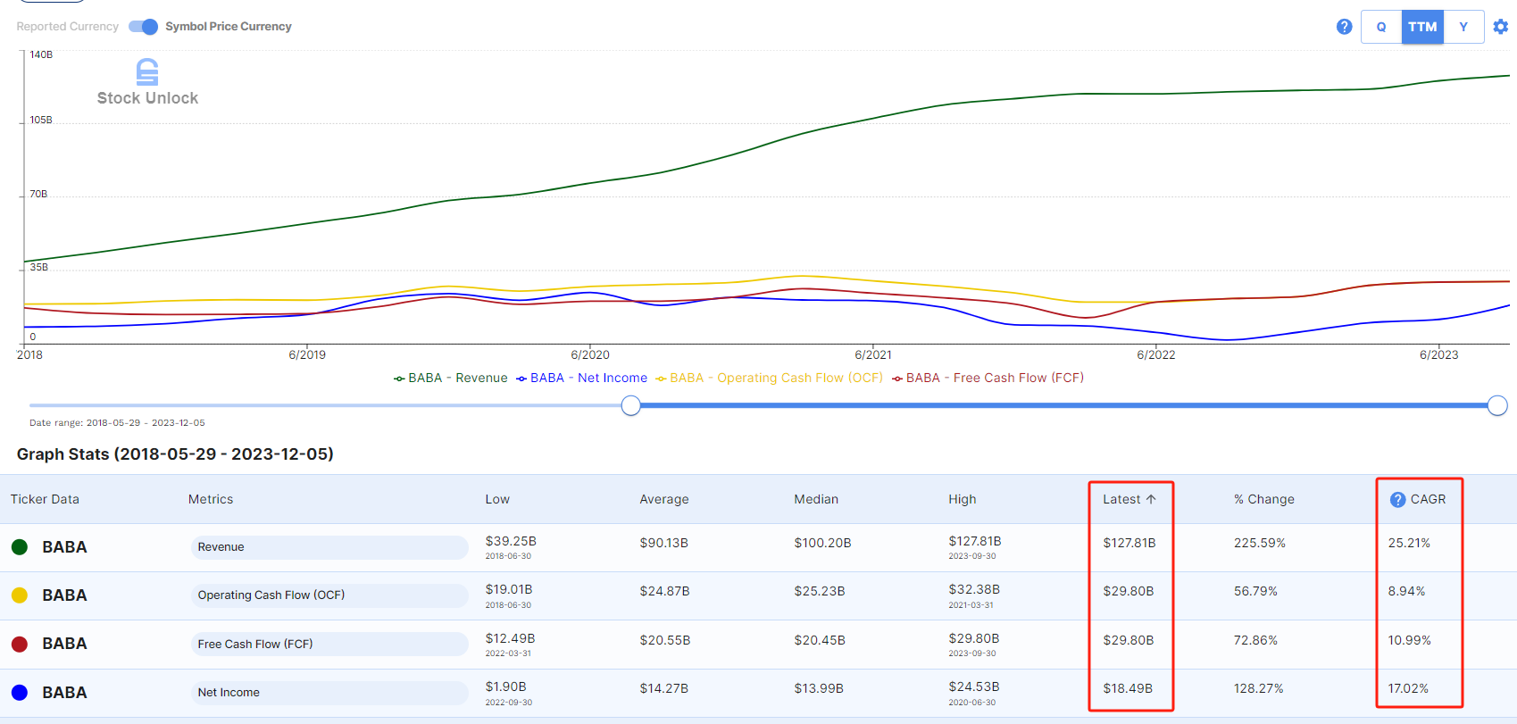Click FCF CAGR 10.99%
Screen dimensions: 1517x724
tap(1409, 640)
